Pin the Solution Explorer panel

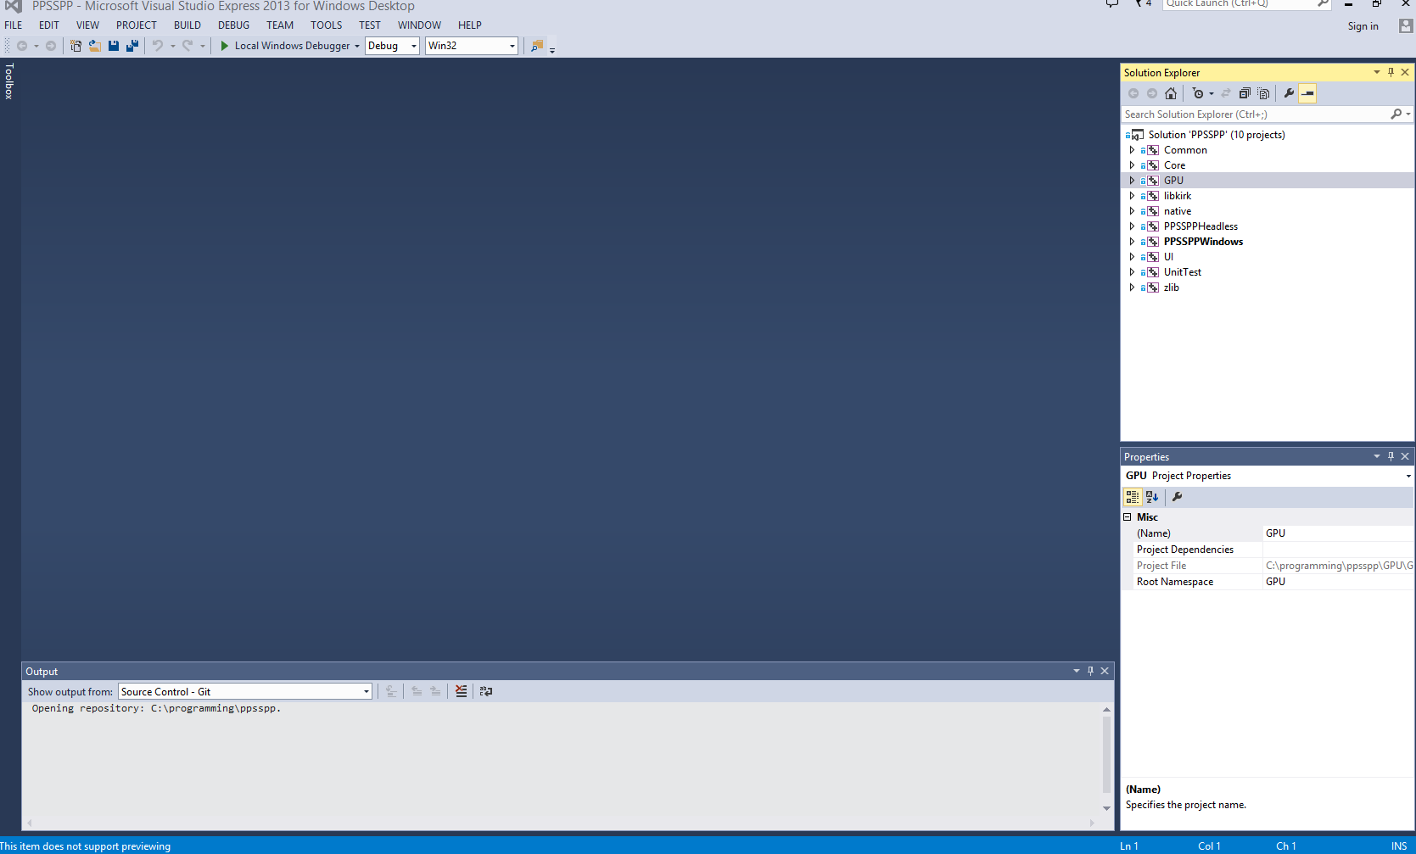[x=1391, y=72]
